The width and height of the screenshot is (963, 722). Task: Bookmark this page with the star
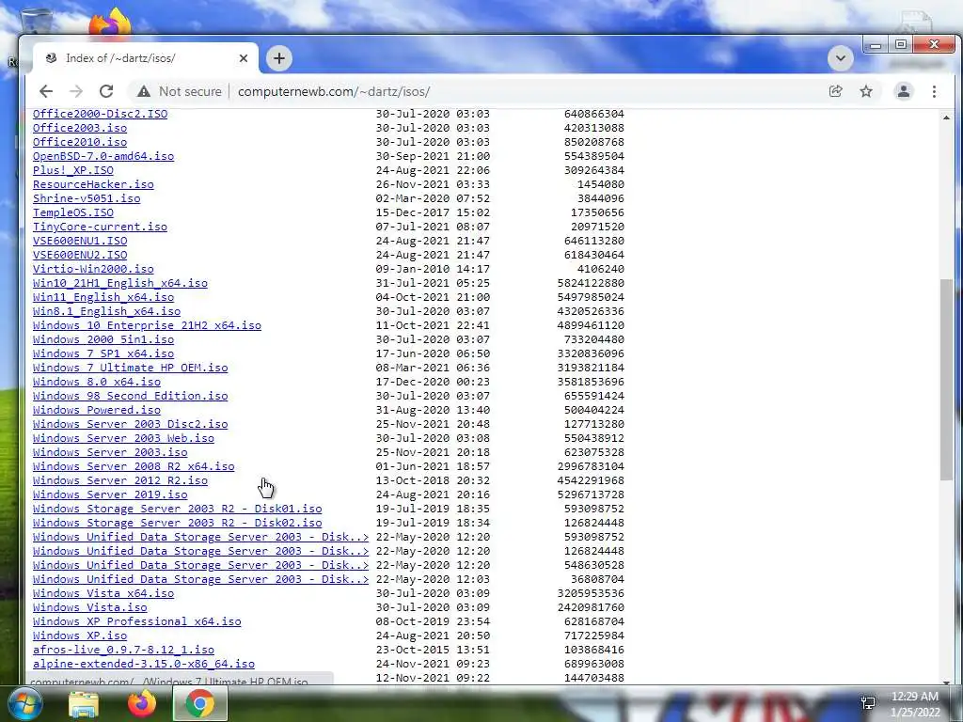(x=866, y=91)
